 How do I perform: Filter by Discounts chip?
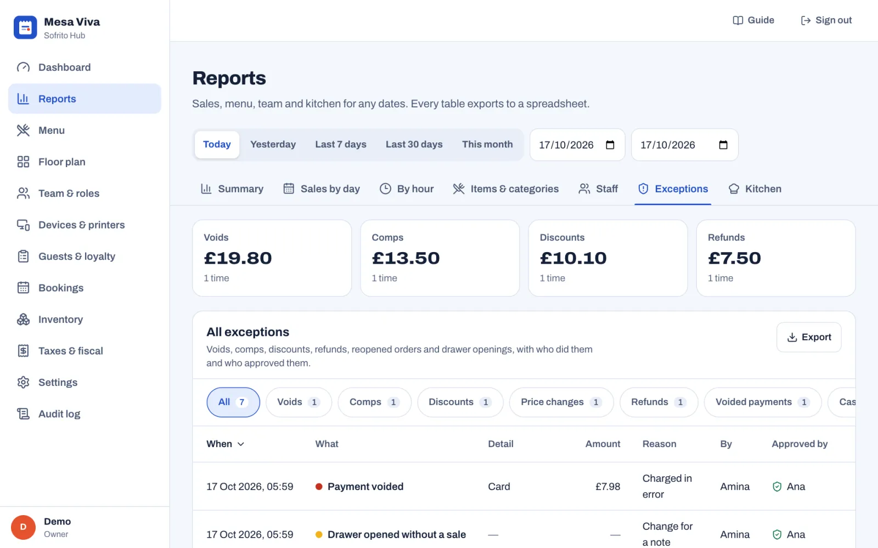click(x=460, y=402)
